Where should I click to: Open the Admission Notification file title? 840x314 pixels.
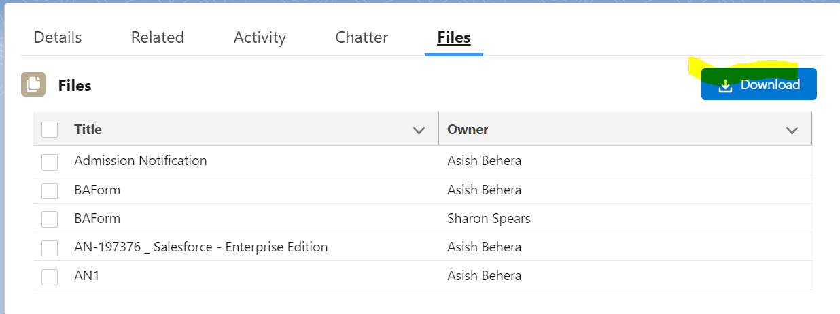click(141, 161)
